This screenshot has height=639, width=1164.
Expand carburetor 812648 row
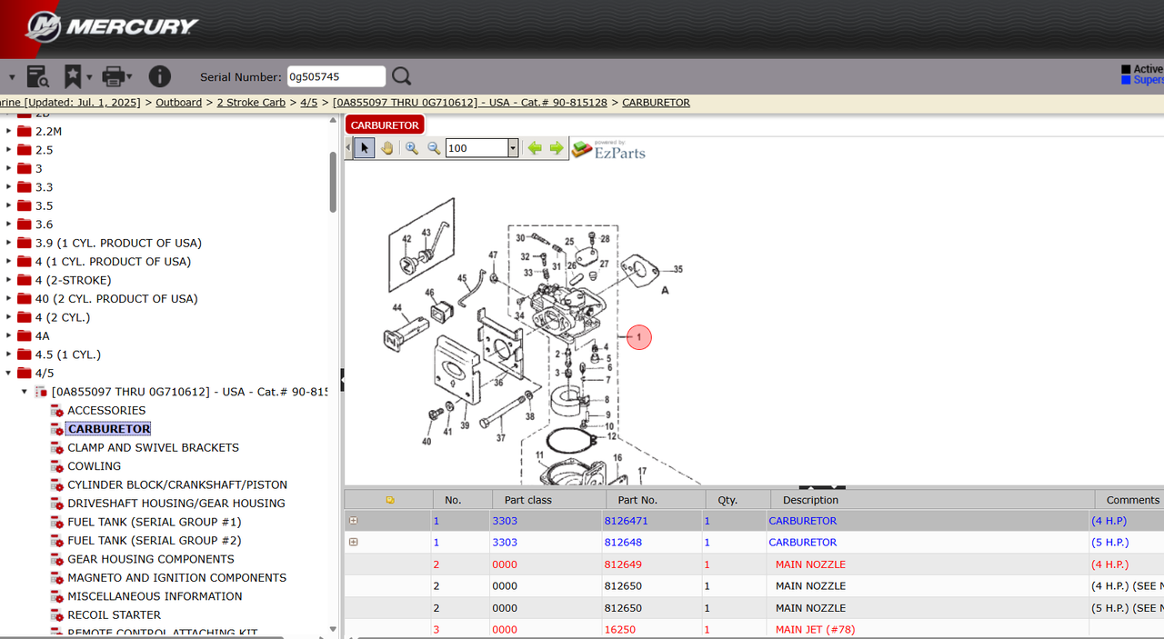pyautogui.click(x=354, y=542)
